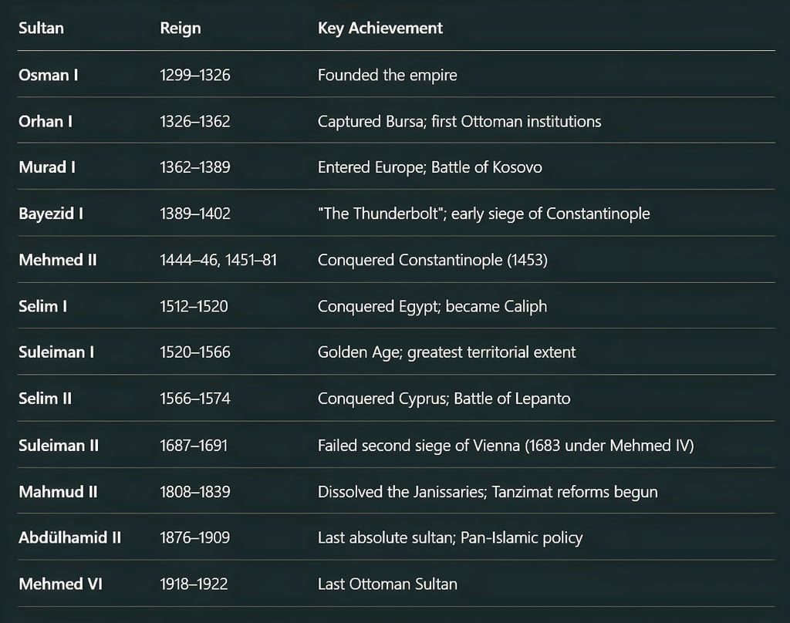Image resolution: width=790 pixels, height=623 pixels.
Task: Click the Reign column header
Action: pos(180,28)
